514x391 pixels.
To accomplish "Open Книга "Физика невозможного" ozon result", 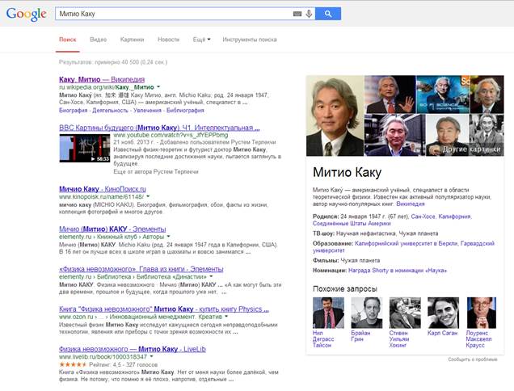I will click(x=164, y=309).
